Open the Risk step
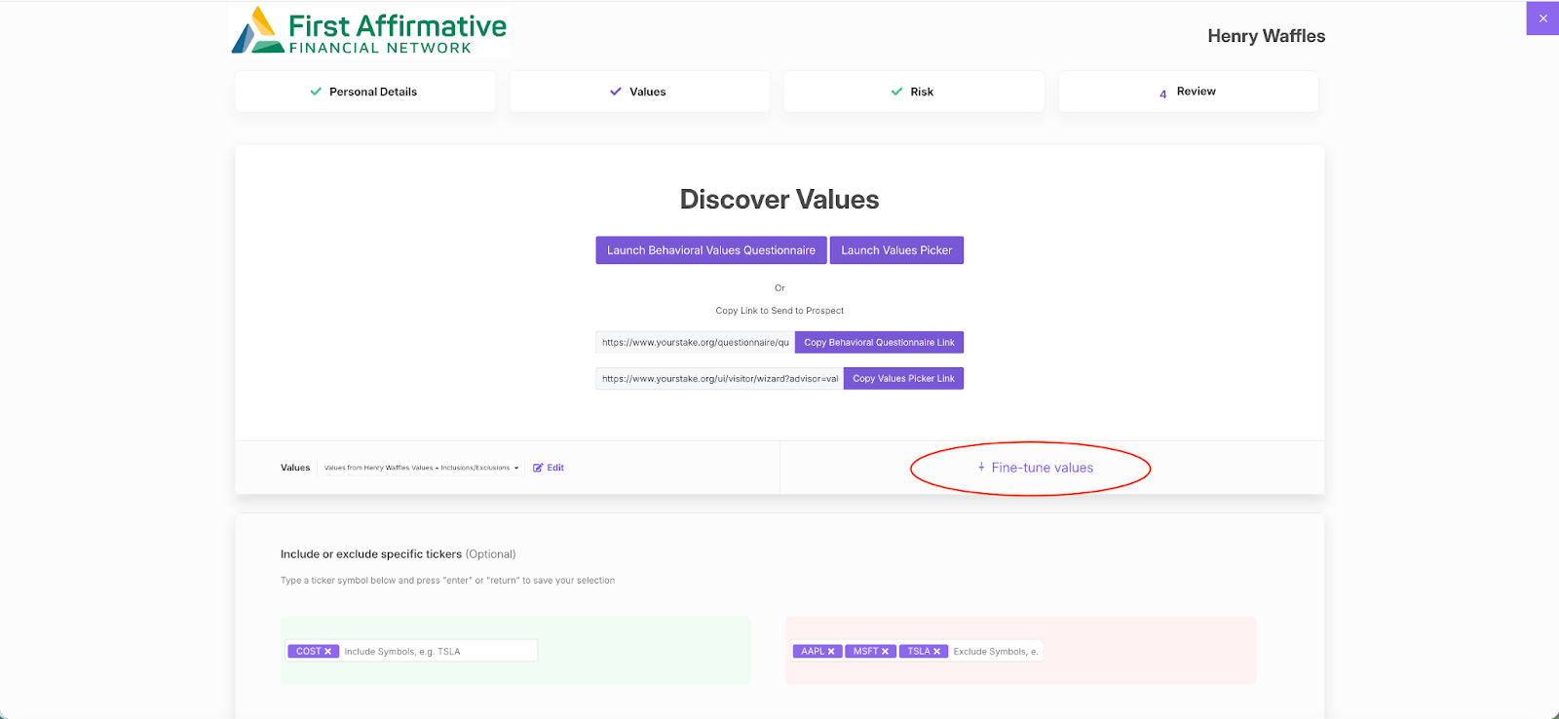Viewport: 1559px width, 719px height. (913, 92)
